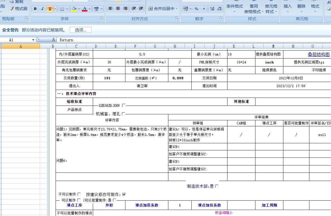Open the Name Box dropdown
Screen dimensions: 331x216
tap(33, 40)
